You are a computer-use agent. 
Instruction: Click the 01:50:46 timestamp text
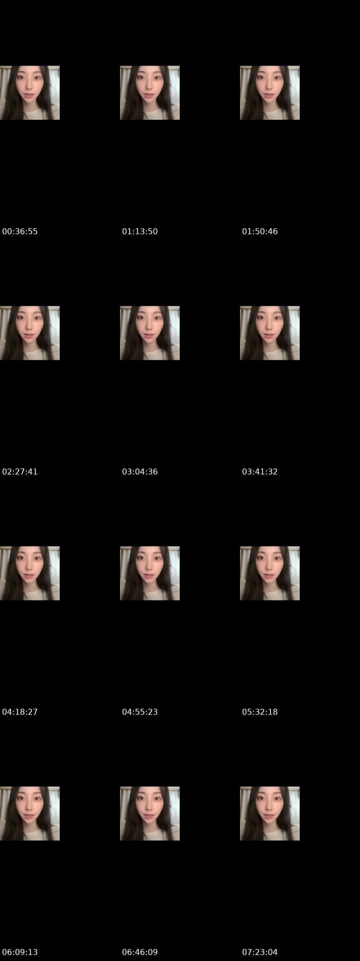point(260,231)
